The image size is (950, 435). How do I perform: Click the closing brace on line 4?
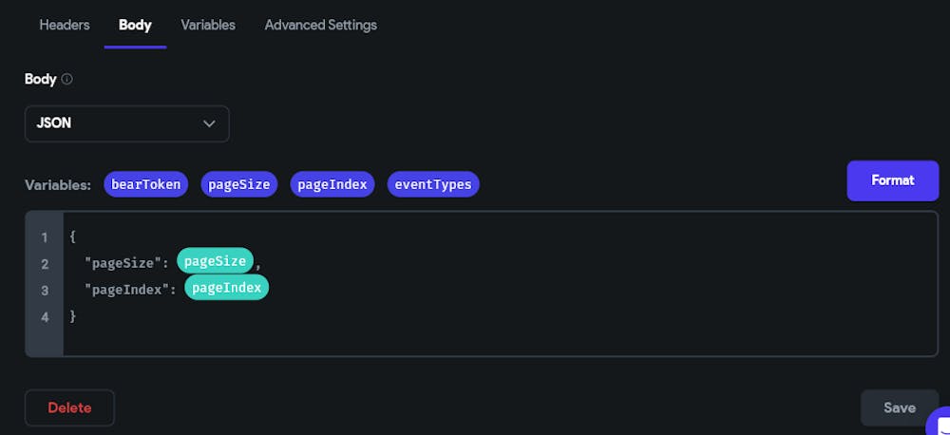pos(73,315)
